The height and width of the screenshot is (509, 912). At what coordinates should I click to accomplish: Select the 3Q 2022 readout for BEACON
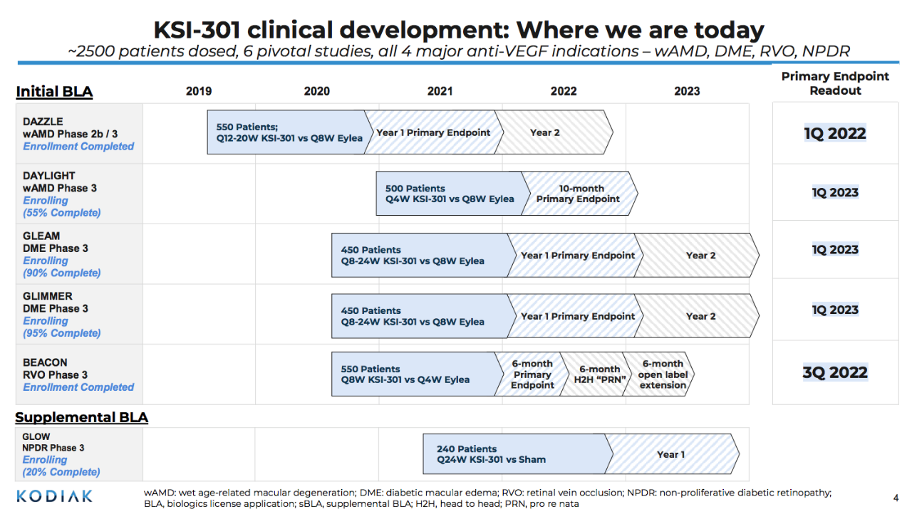pyautogui.click(x=835, y=372)
